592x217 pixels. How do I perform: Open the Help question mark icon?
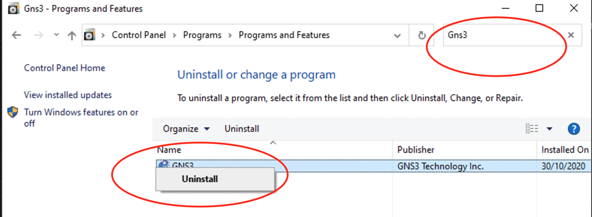pyautogui.click(x=574, y=129)
